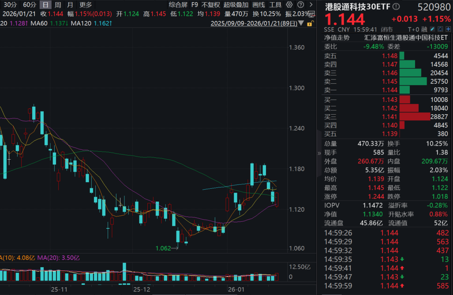Open the chart settings gear icon
Screen dimensions: 453x295
pyautogui.click(x=289, y=5)
